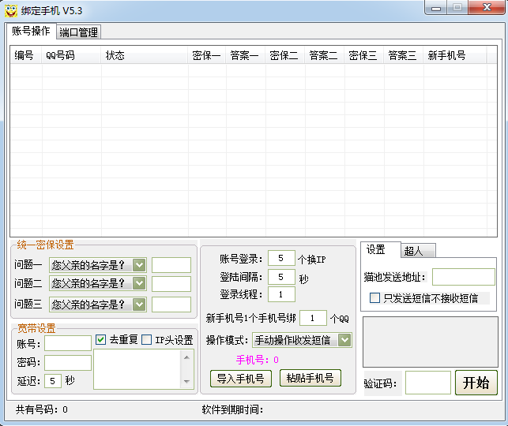Image resolution: width=508 pixels, height=426 pixels.
Task: Click the QQ号码 column header
Action: [71, 55]
